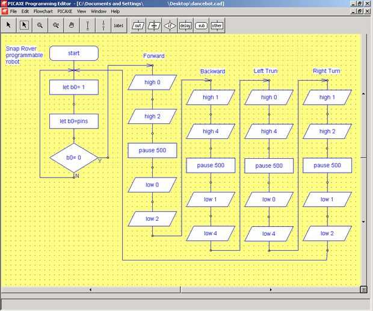This screenshot has width=373, height=311.
Task: Select 'high 2' block under Forward
Action: (152, 117)
